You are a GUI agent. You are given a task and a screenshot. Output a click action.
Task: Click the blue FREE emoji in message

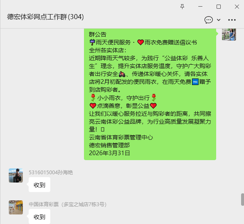195,82
